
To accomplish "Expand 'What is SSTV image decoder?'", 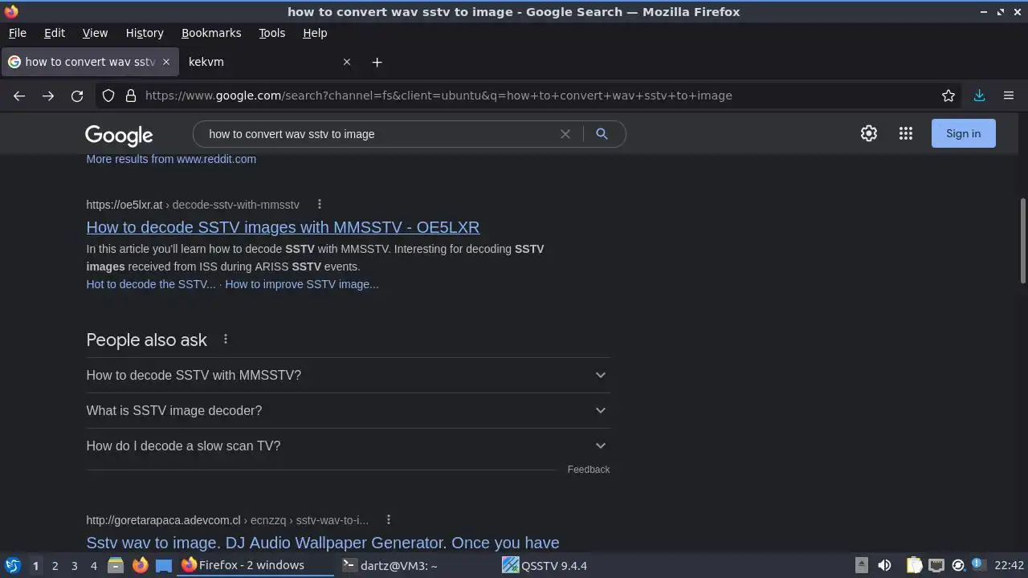I will 348,410.
